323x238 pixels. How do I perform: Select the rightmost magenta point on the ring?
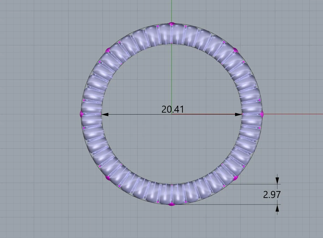262,114
